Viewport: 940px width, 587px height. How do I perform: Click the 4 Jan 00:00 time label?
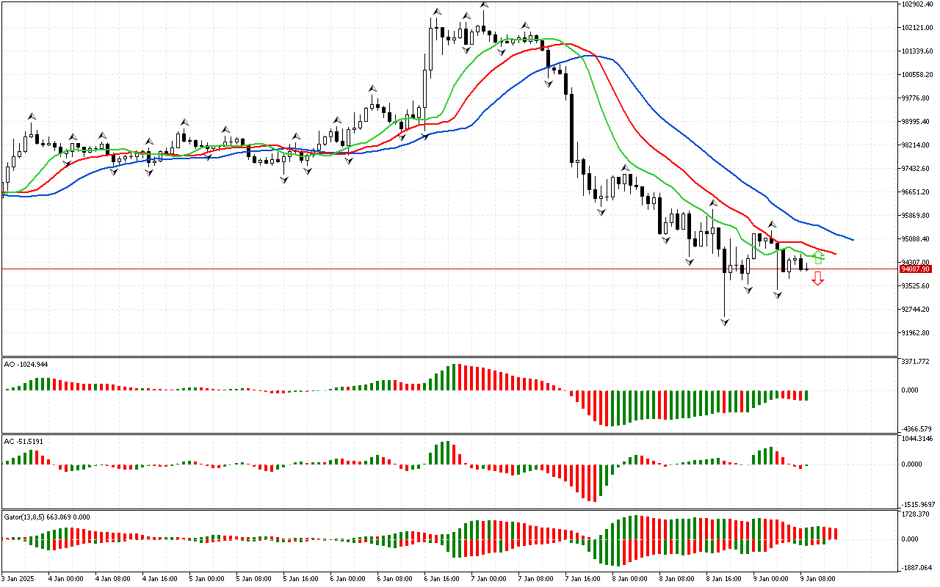click(x=65, y=578)
